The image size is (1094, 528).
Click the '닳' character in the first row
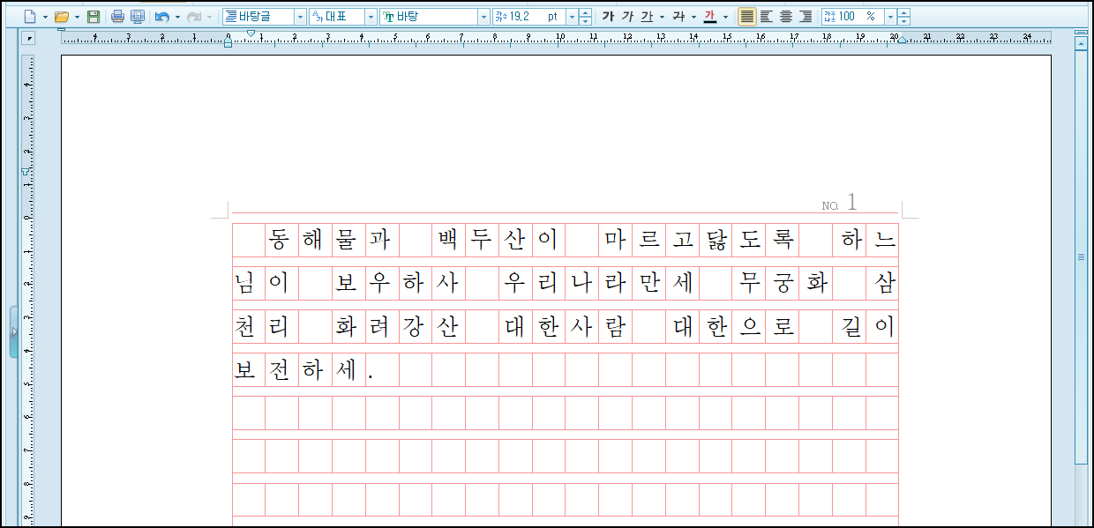coord(715,238)
